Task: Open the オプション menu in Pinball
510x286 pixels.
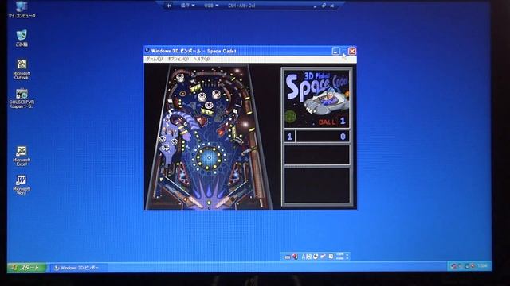Action: tap(178, 59)
